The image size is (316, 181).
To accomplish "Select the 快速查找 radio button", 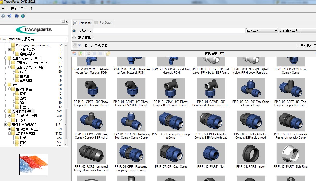I will click(x=74, y=30).
